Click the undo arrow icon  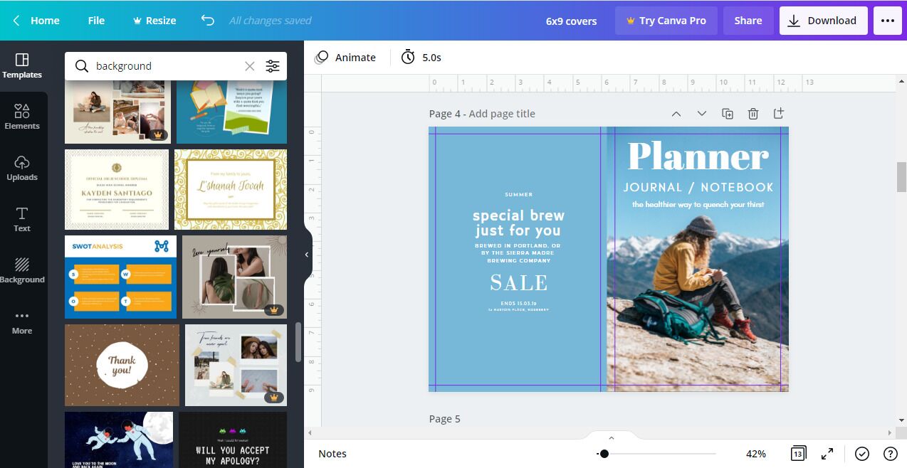[x=207, y=21]
